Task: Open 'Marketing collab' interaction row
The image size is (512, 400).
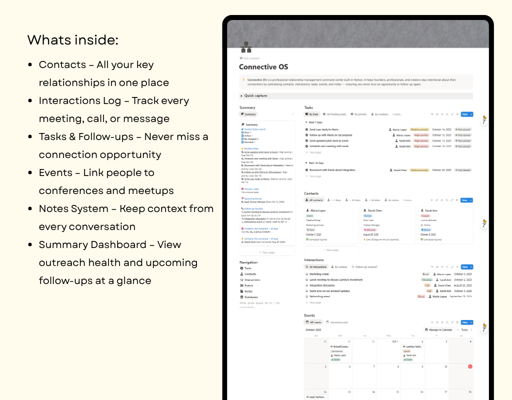Action: pyautogui.click(x=388, y=274)
